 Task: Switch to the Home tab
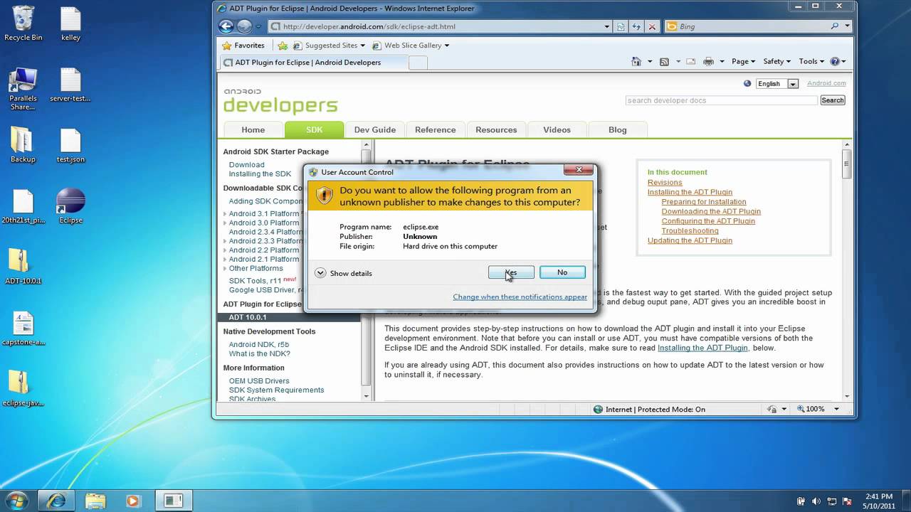click(253, 129)
